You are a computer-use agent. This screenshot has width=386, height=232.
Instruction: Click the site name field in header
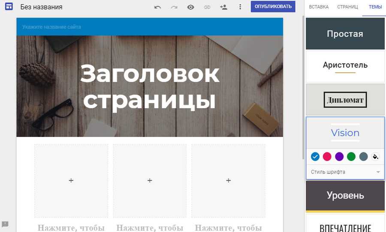[52, 27]
